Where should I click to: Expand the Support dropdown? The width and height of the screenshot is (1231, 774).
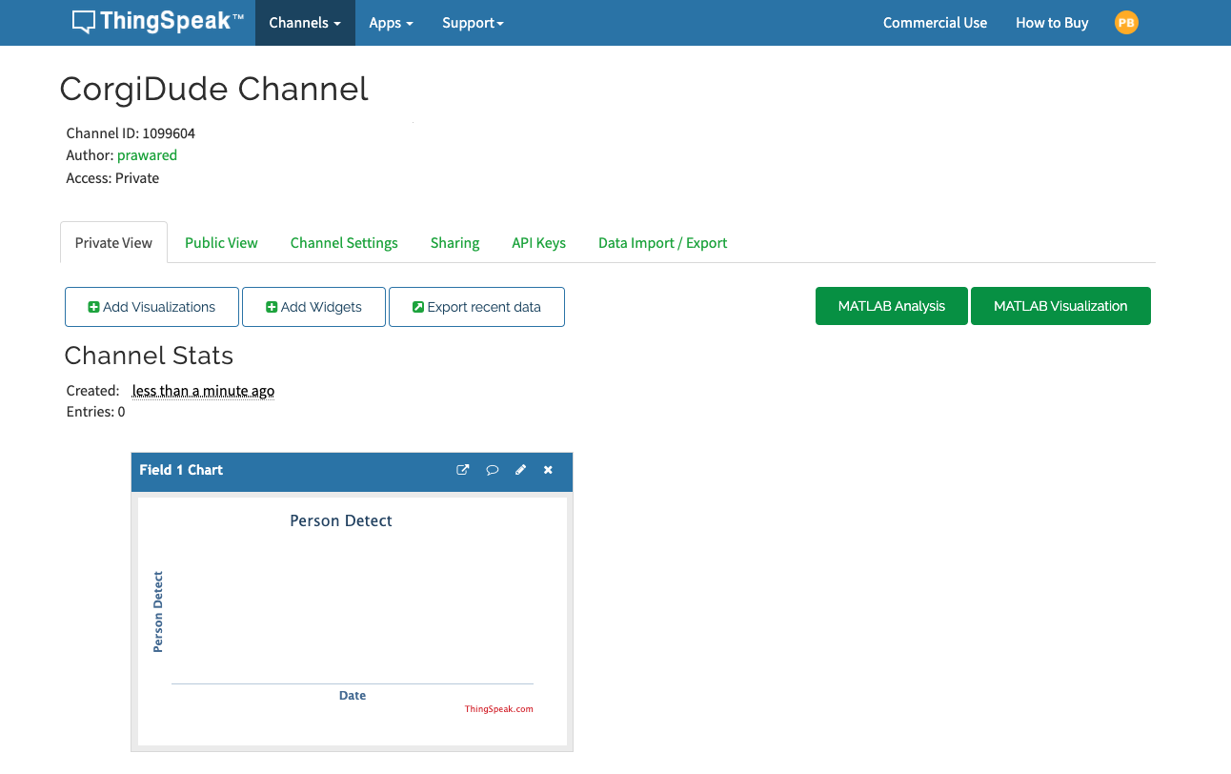[473, 23]
